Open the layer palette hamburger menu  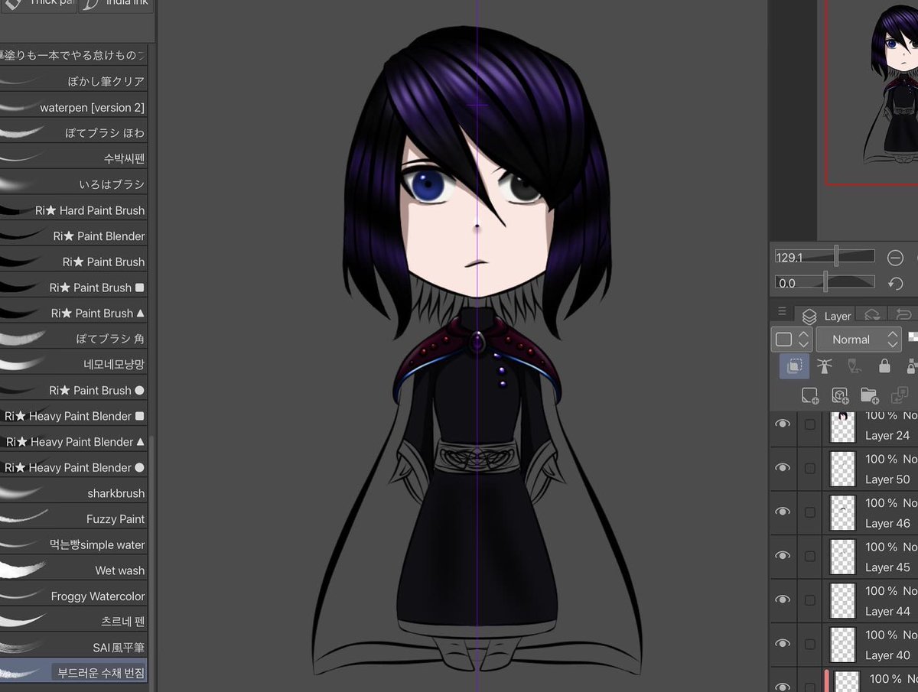point(782,311)
